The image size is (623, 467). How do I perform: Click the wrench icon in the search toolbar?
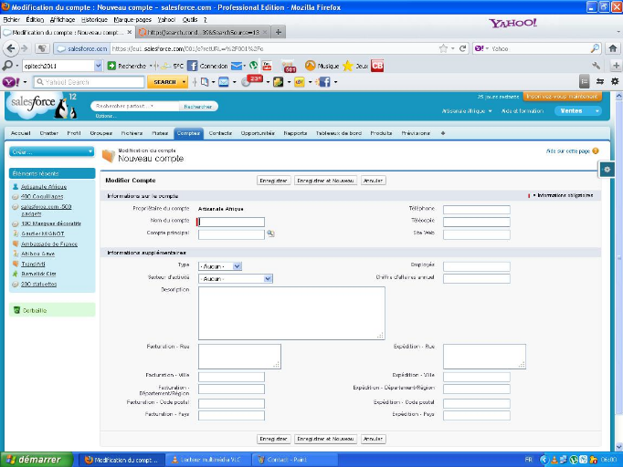pos(596,66)
